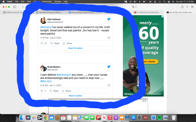Toggle the Safari sidebar button
Image resolution: width=196 pixels, height=122 pixels.
click(x=15, y=7)
